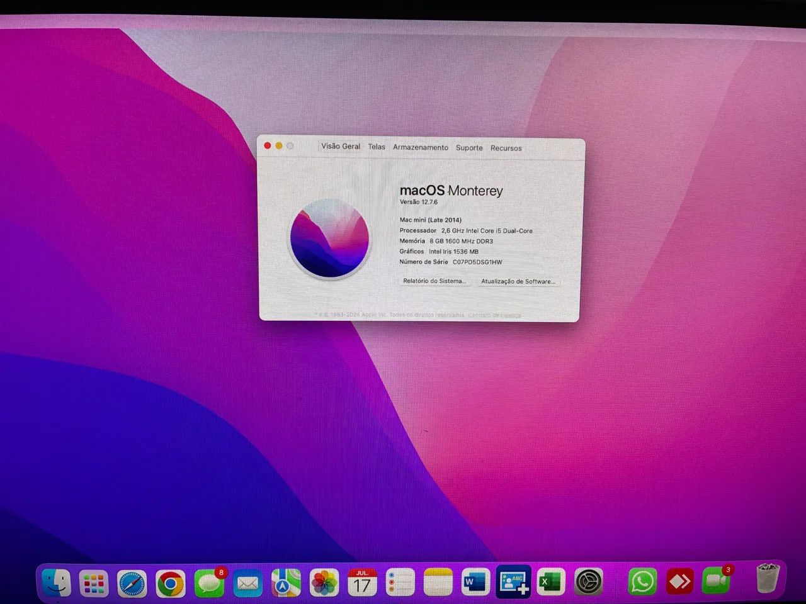Click the macOS Monterey title text
806x604 pixels.
point(451,191)
